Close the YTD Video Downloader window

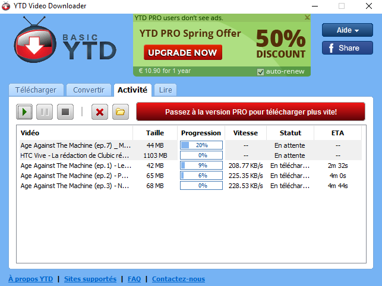point(368,6)
